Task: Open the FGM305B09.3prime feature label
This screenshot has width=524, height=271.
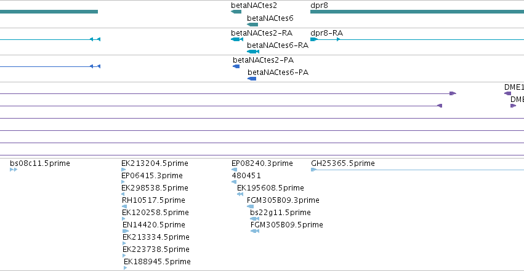Action: pos(283,200)
